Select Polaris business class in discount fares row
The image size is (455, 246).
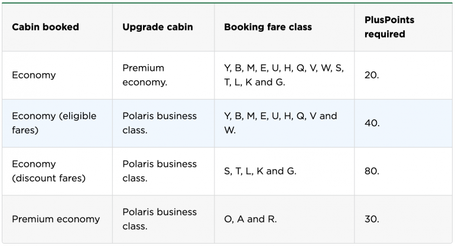[x=160, y=171]
